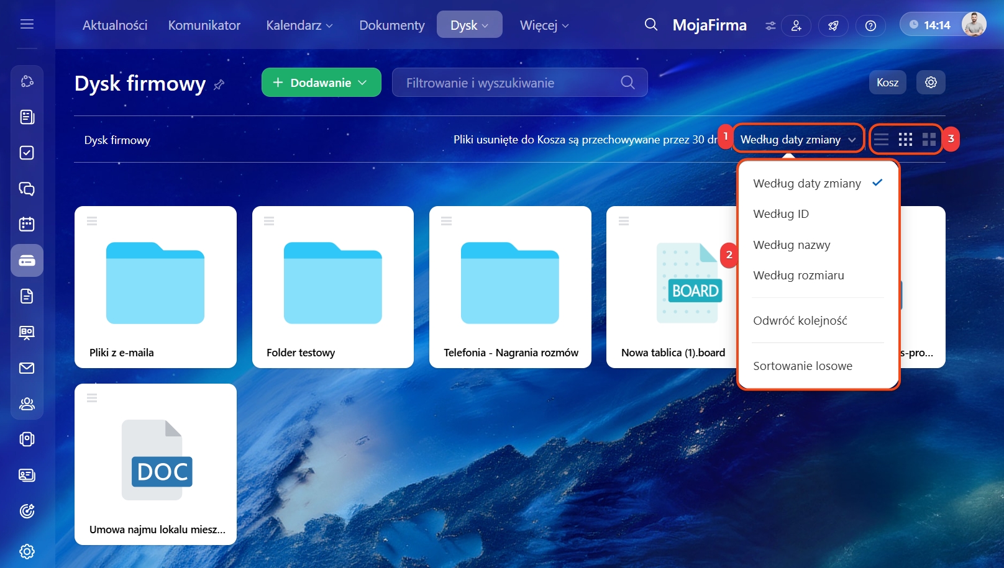
Task: Open the mail icon in the left sidebar
Action: coord(27,368)
